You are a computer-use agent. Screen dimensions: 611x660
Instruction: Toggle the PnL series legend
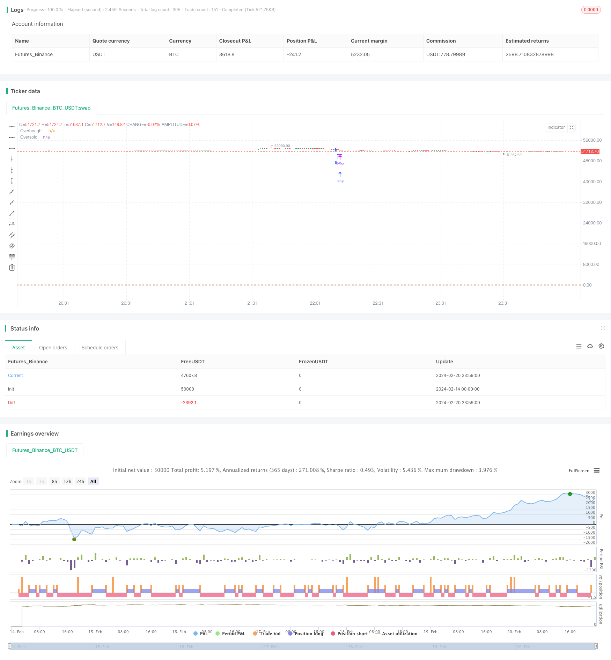click(200, 633)
